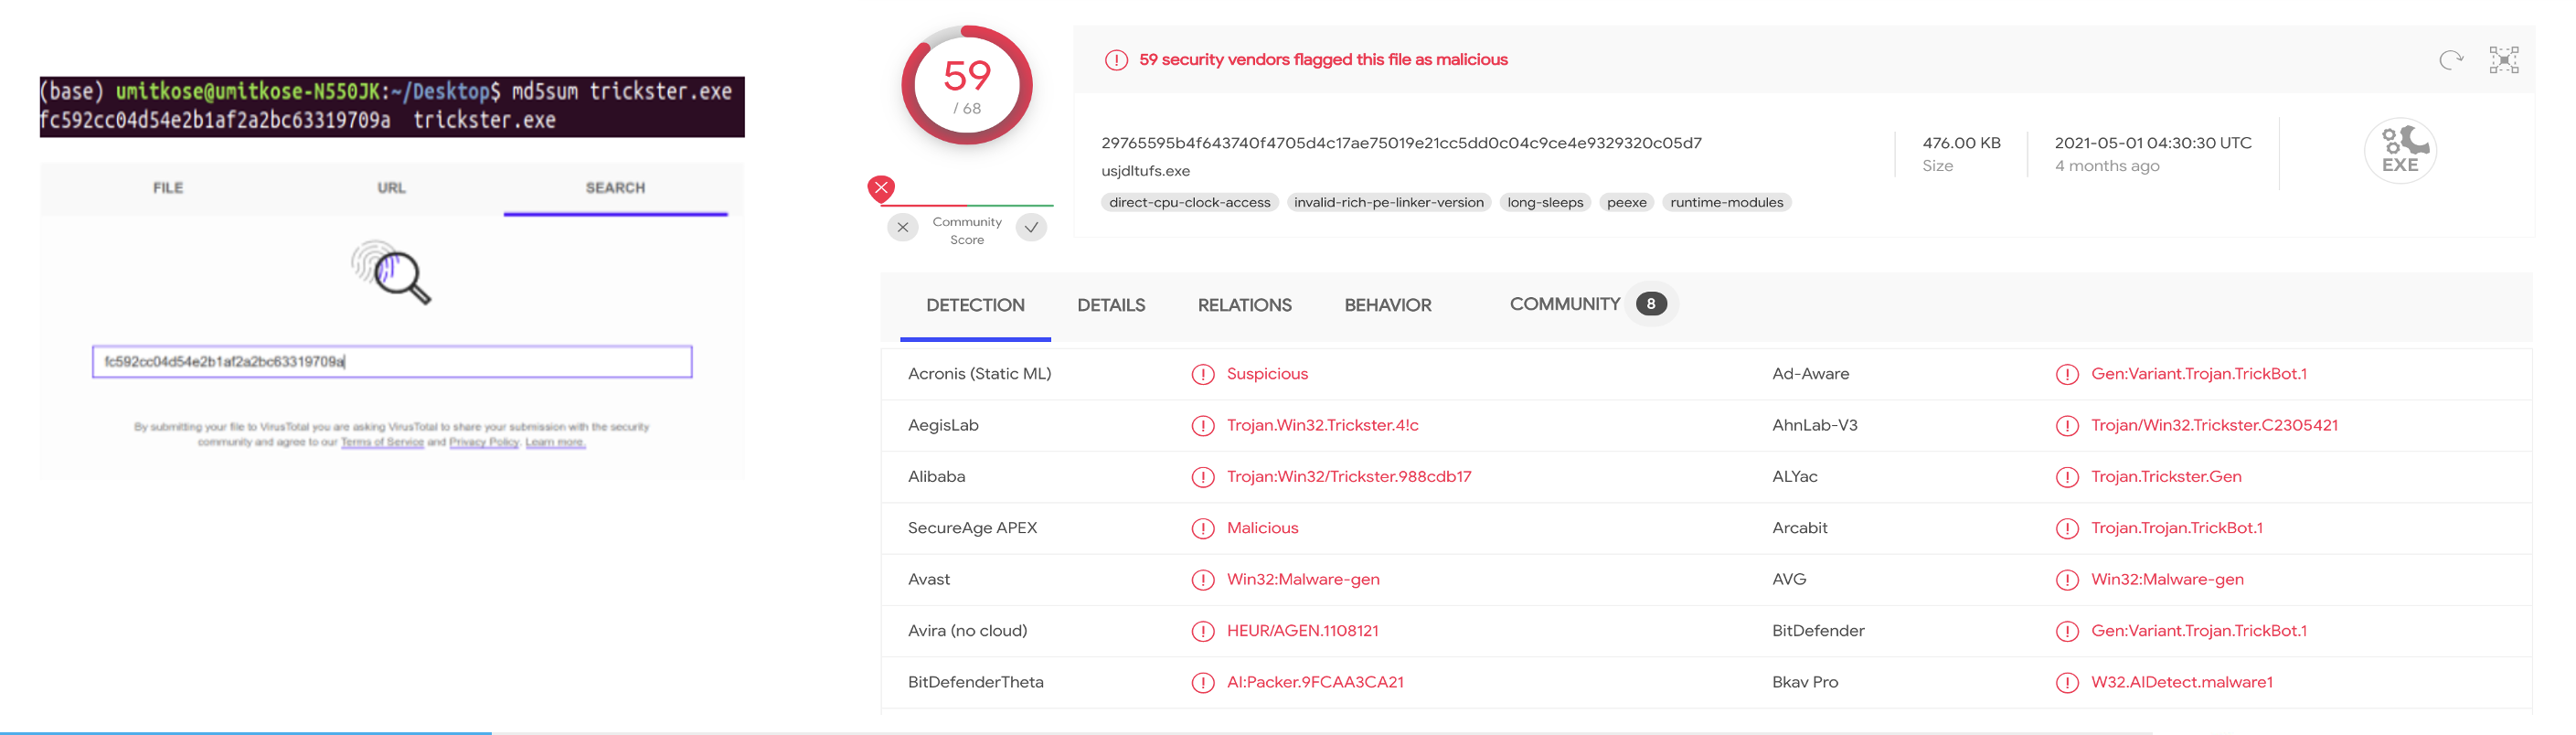
Task: Click the 59/68 detection score gauge
Action: click(x=966, y=86)
